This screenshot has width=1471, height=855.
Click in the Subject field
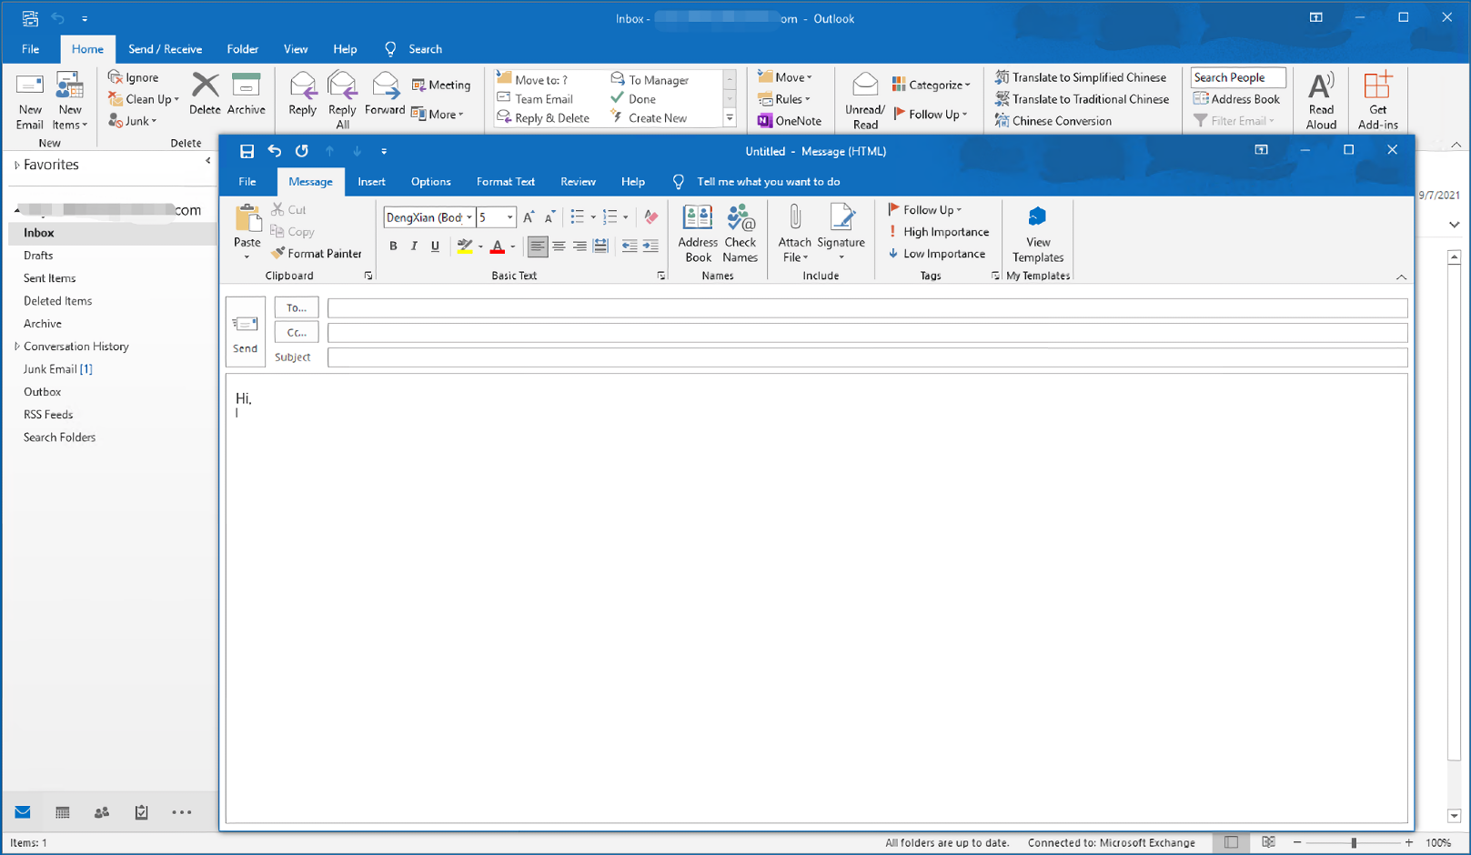(867, 357)
